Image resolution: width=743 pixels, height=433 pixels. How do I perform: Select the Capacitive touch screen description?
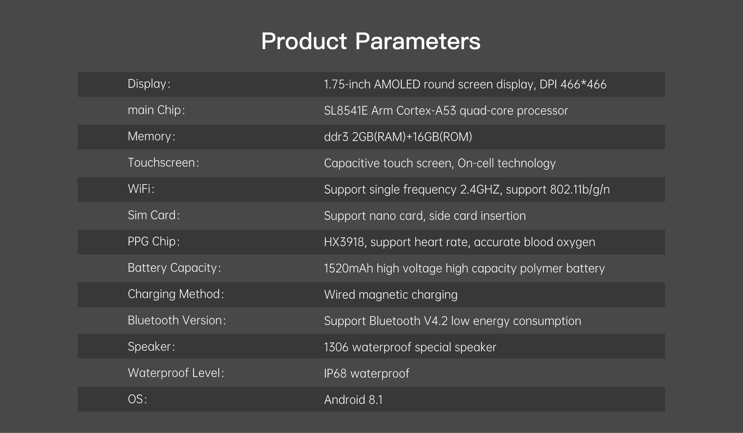tap(440, 163)
